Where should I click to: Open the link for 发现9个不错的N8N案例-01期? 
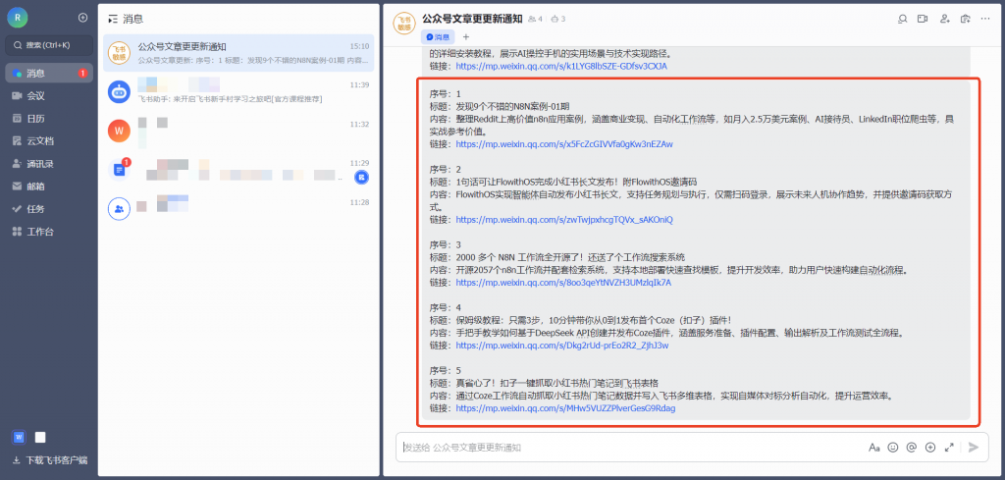pos(564,144)
